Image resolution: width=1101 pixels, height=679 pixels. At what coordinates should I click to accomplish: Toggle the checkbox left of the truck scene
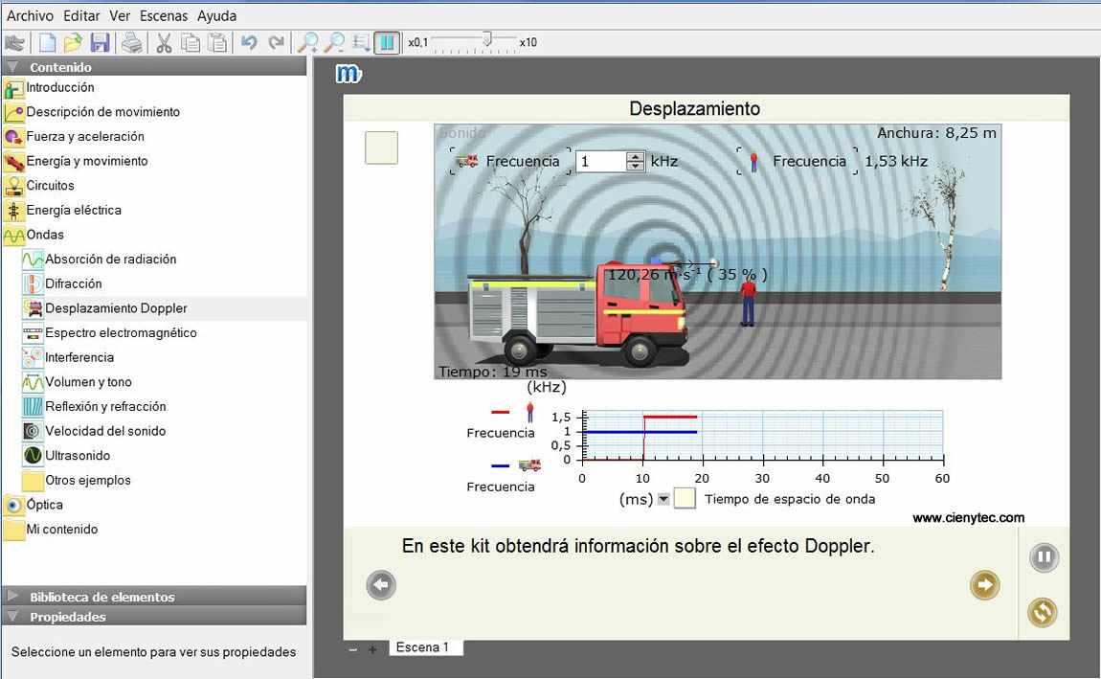381,148
